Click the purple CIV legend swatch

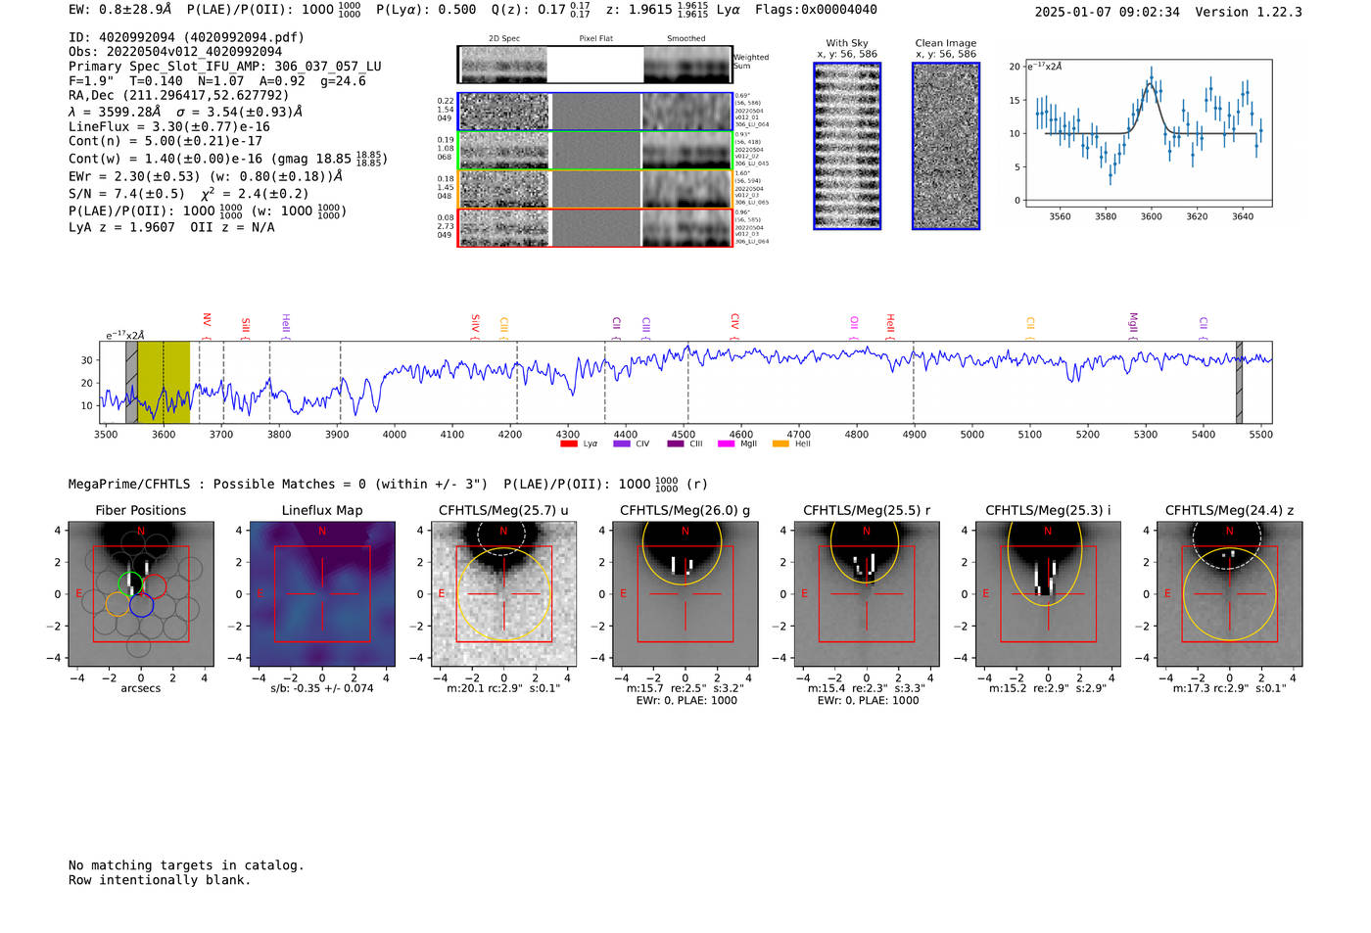(621, 443)
